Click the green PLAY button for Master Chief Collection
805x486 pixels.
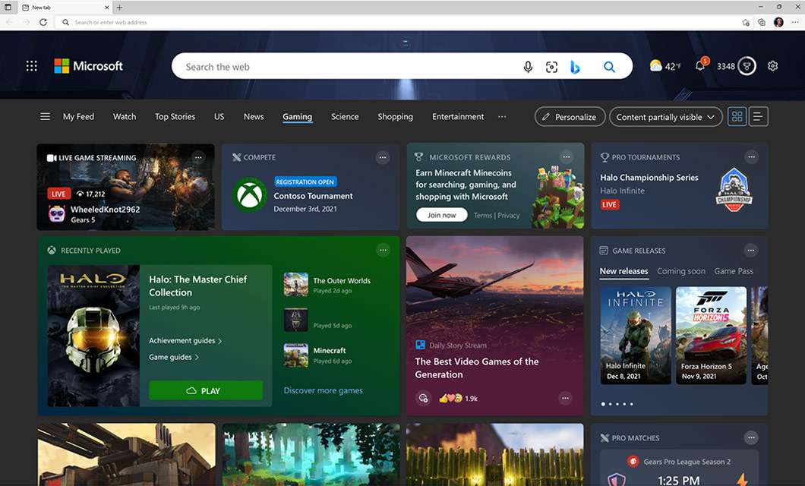[x=206, y=390]
